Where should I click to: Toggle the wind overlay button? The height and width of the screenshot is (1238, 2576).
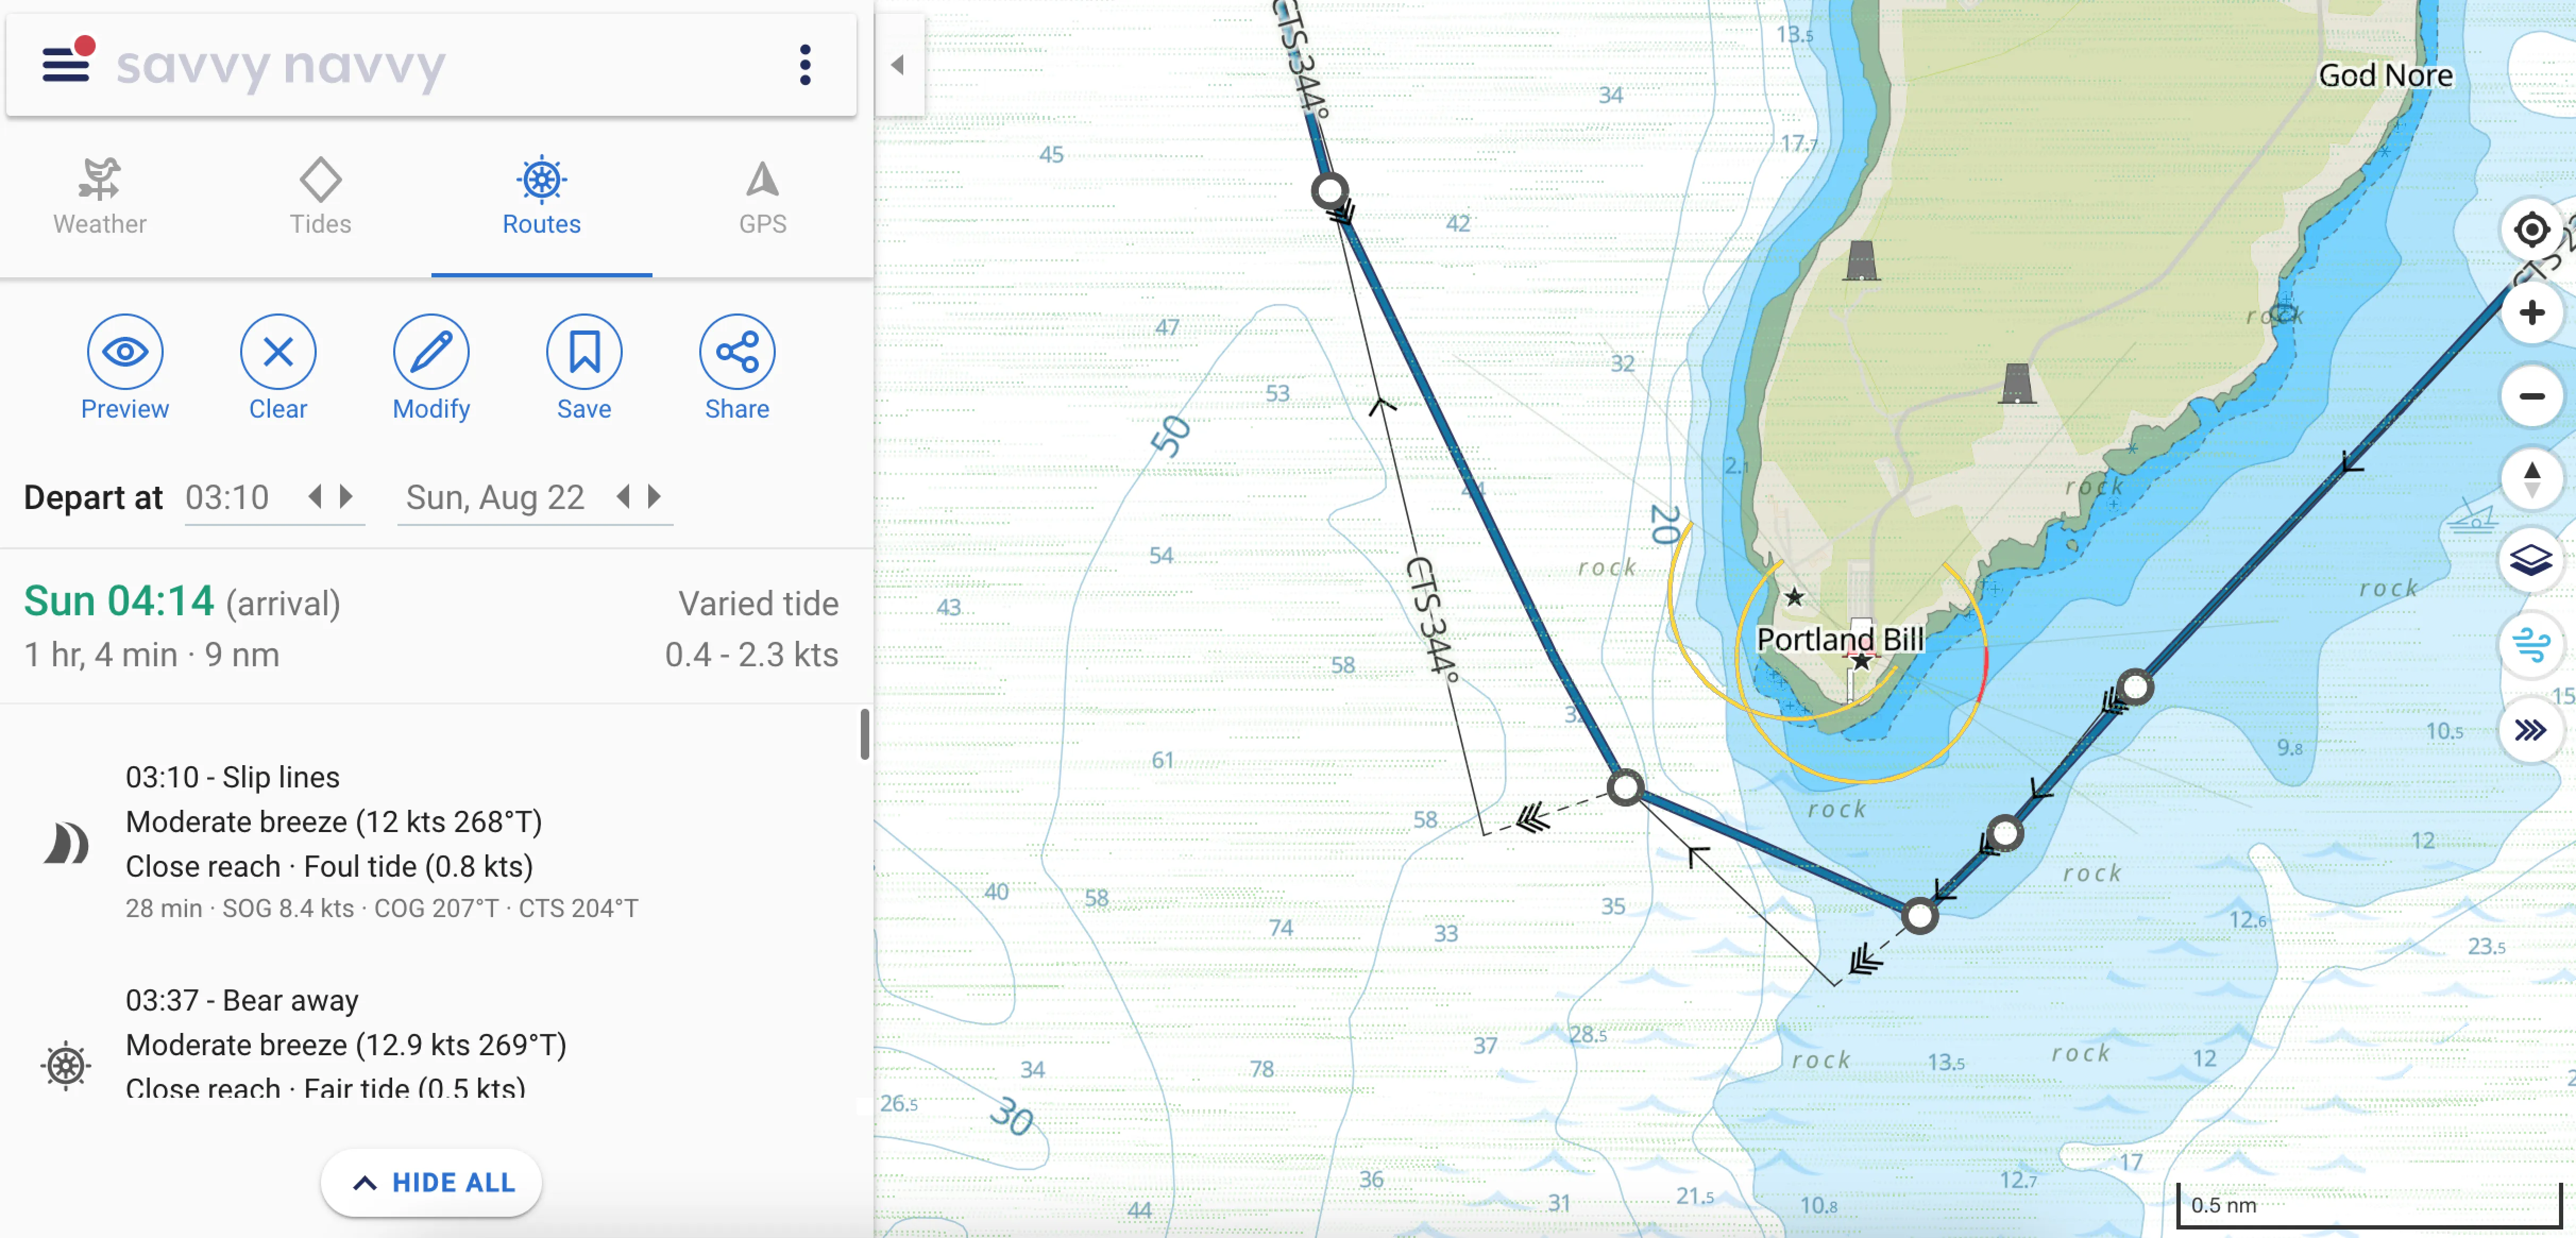[2531, 645]
